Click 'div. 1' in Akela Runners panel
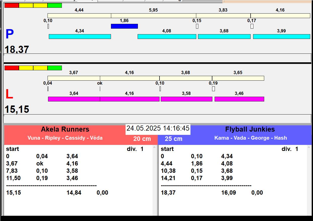Image resolution: width=313 pixels, height=221 pixels. click(x=135, y=149)
